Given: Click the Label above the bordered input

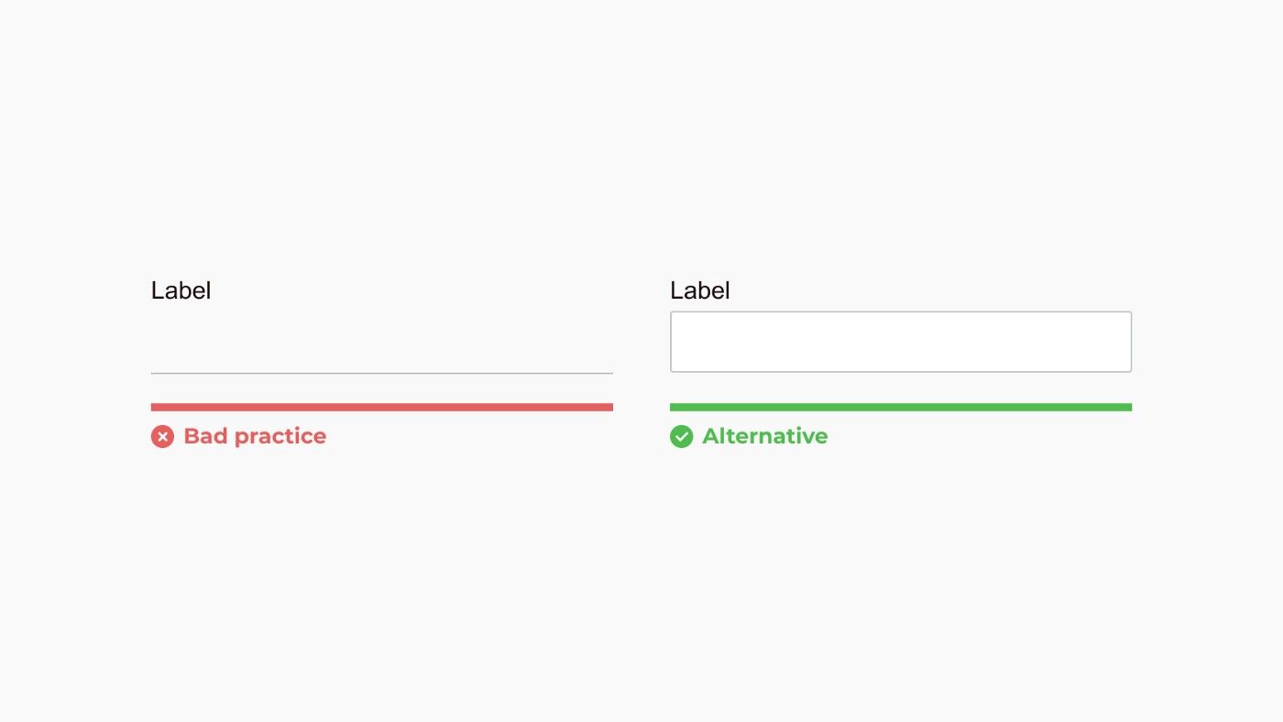Looking at the screenshot, I should pyautogui.click(x=700, y=290).
